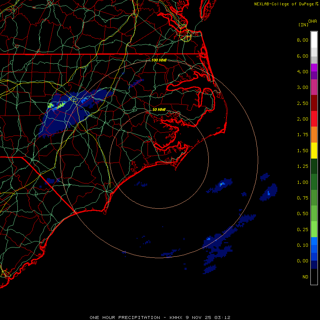Click the pink 3.00 inch legend swatch
The height and width of the screenshot is (320, 320).
(x=314, y=87)
